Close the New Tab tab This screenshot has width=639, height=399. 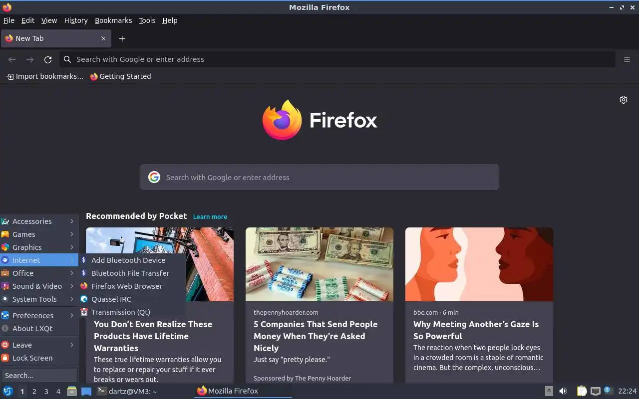coord(103,38)
